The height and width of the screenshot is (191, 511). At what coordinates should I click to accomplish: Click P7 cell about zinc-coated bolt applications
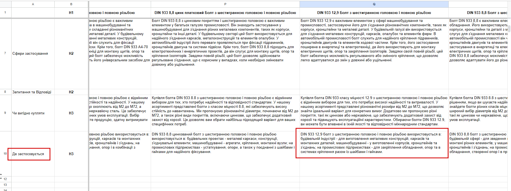[x=225, y=54]
